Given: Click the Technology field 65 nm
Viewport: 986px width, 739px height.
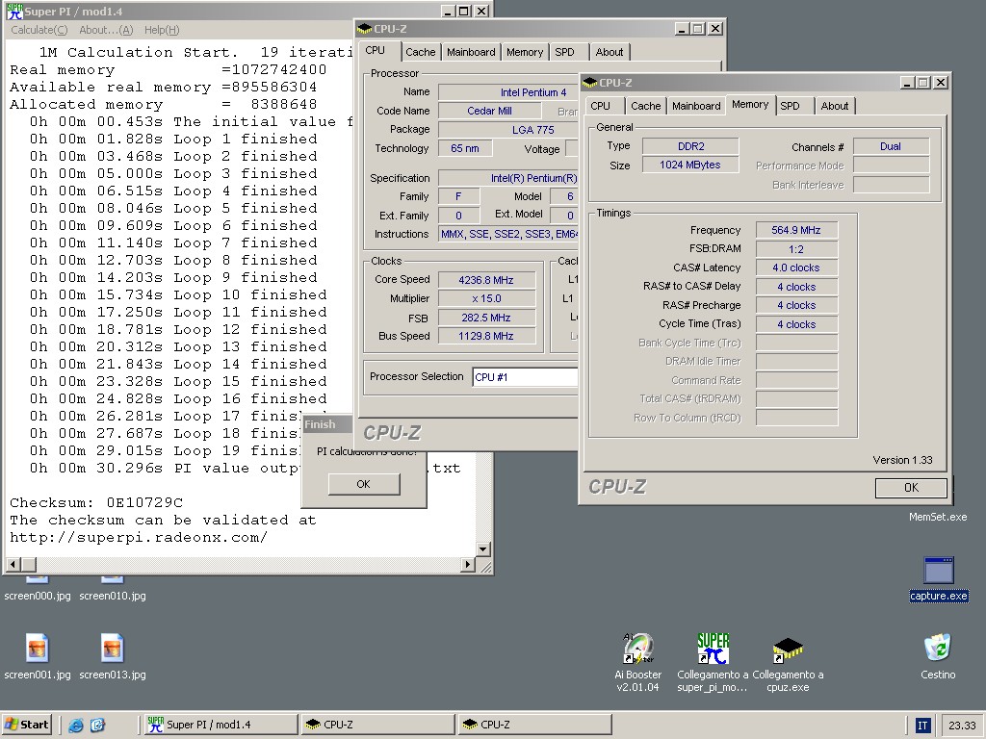Looking at the screenshot, I should pos(465,148).
